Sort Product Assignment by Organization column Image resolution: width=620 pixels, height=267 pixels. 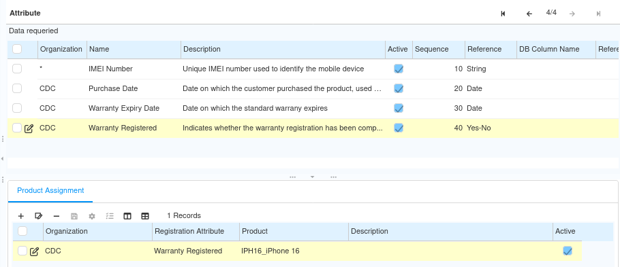click(97, 232)
